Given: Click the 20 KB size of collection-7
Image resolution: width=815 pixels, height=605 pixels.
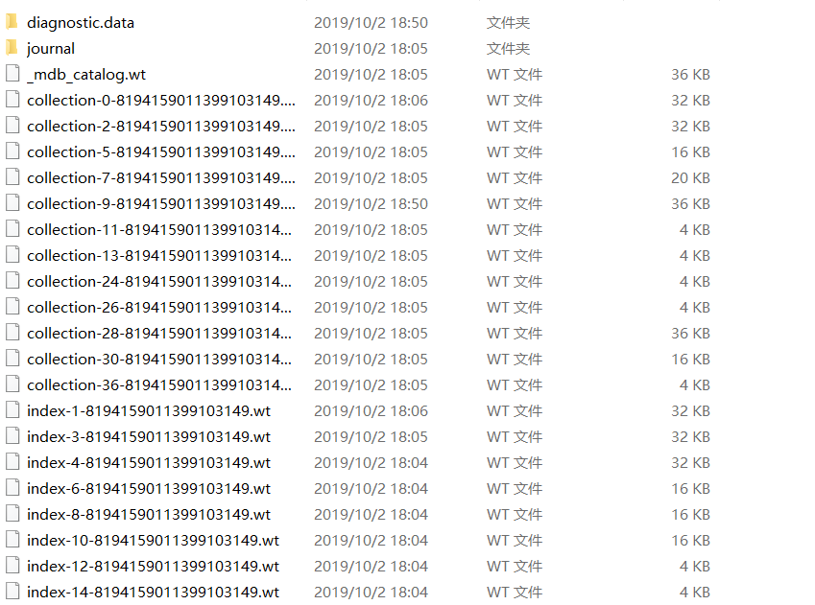Looking at the screenshot, I should pyautogui.click(x=691, y=178).
